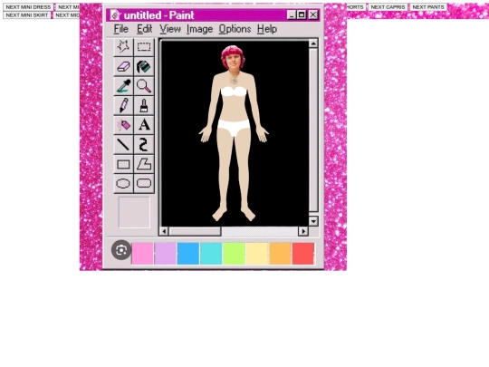Activate the Magnifier tool
This screenshot has width=489, height=367.
tap(144, 86)
